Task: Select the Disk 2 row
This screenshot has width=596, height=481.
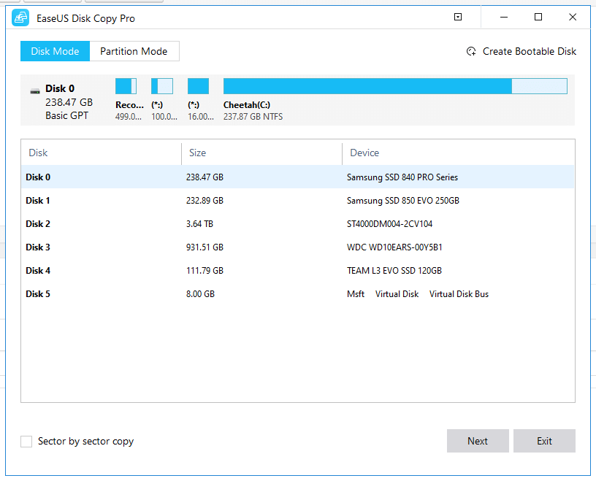Action: coord(297,224)
